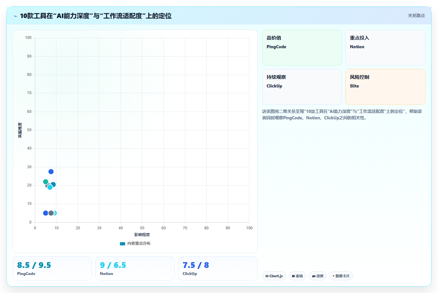Image resolution: width=438 pixels, height=293 pixels.
Task: Select the 7.5 / 8 ClickUp score card
Action: point(218,268)
